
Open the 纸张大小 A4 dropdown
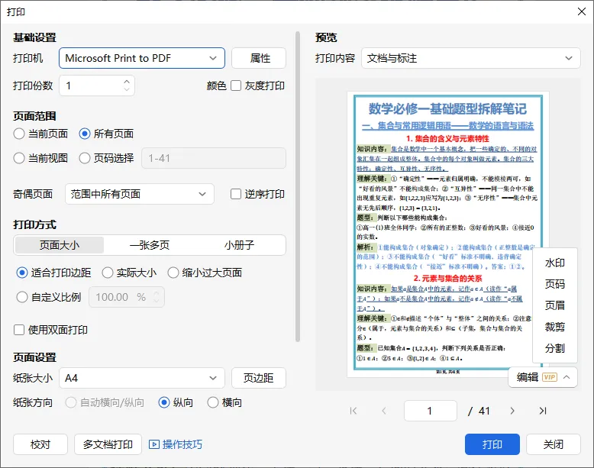tap(142, 378)
